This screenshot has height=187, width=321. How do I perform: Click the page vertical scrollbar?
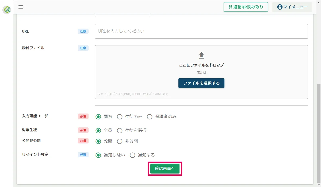point(318,134)
